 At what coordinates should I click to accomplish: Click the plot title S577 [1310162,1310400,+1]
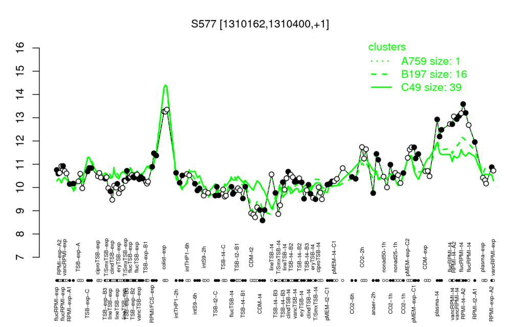(x=260, y=24)
